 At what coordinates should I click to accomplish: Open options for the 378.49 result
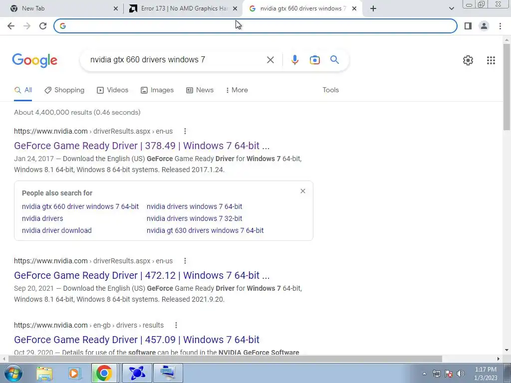(x=185, y=131)
